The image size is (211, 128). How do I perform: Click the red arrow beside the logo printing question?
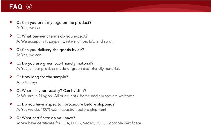coord(11,22)
